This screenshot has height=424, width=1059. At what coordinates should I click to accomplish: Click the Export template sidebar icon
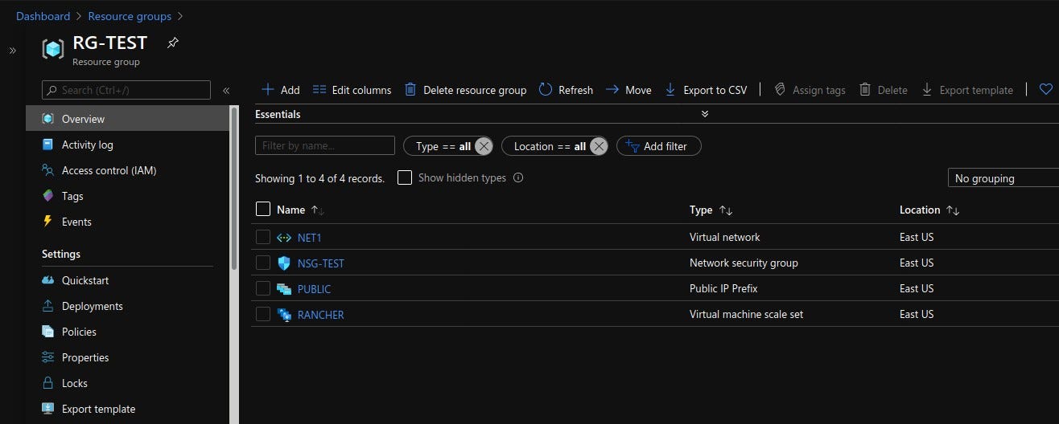click(x=47, y=409)
